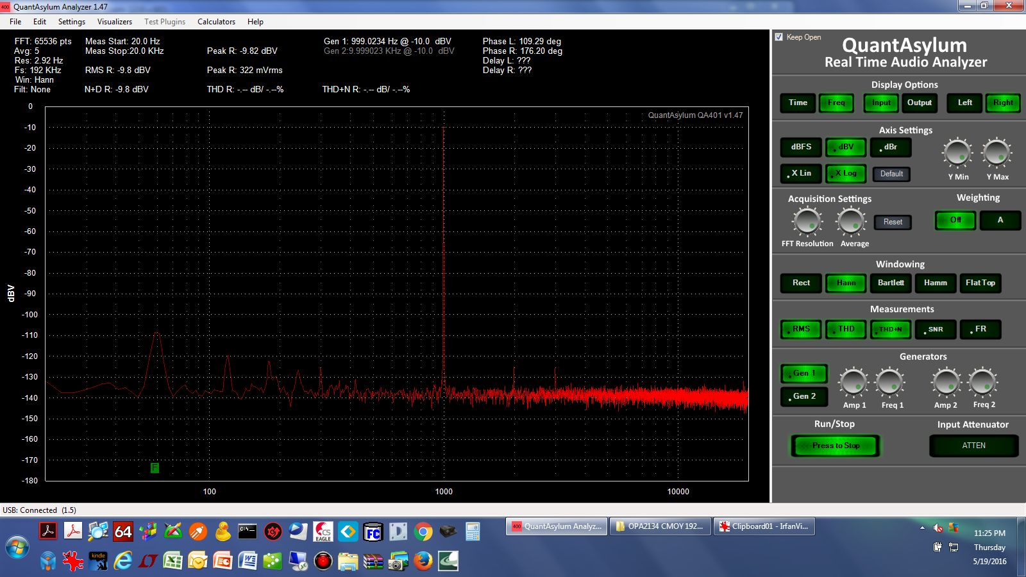
Task: Toggle generator Gen 1
Action: coord(804,373)
